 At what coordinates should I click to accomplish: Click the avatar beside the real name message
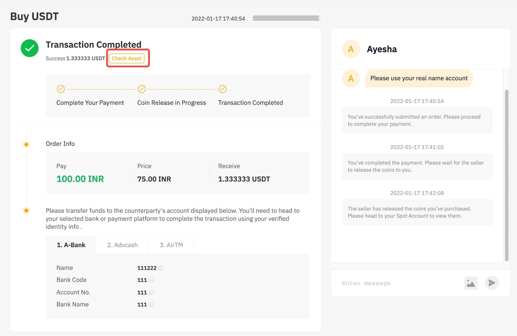point(351,79)
